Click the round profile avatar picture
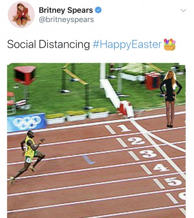 click(21, 15)
